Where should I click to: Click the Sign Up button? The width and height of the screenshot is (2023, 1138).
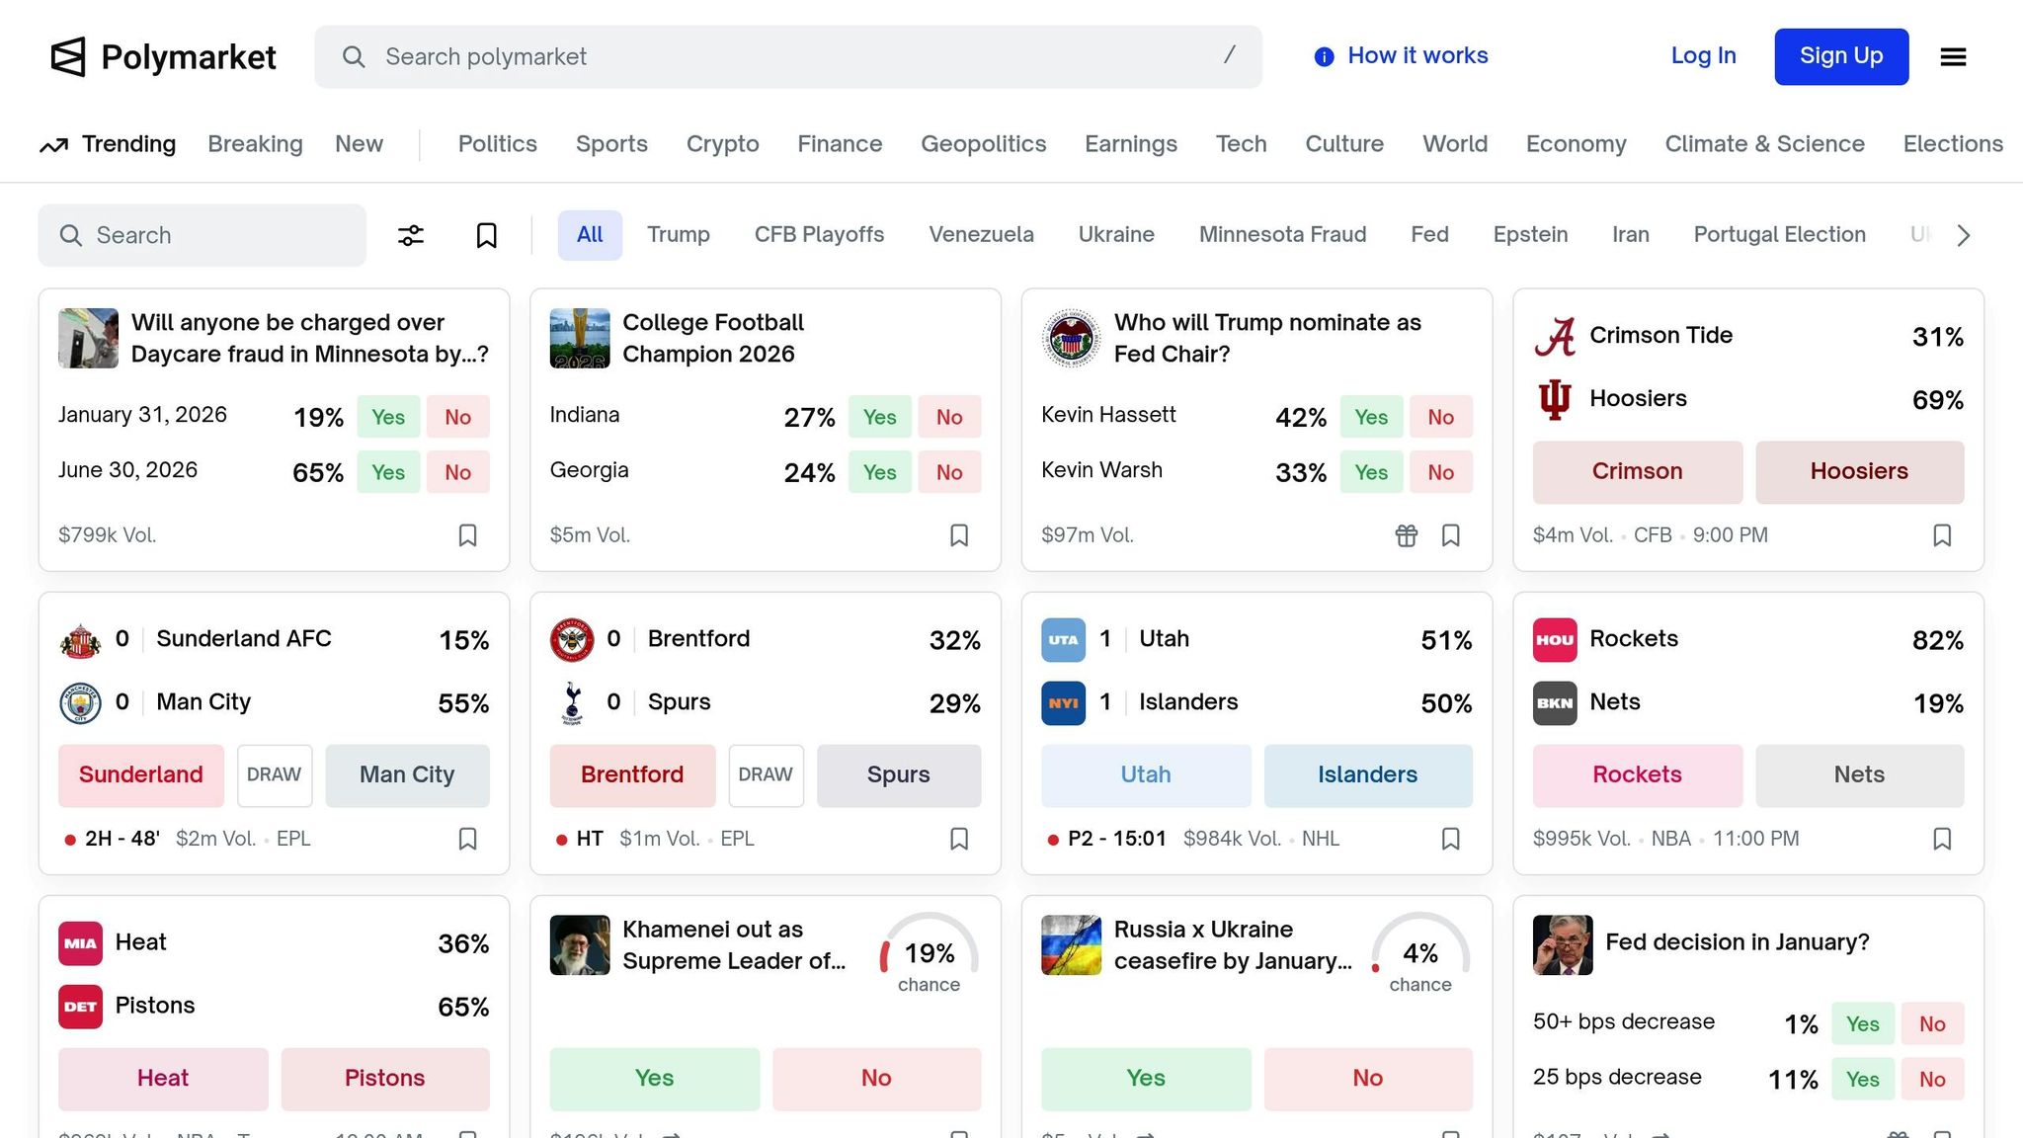(x=1841, y=56)
